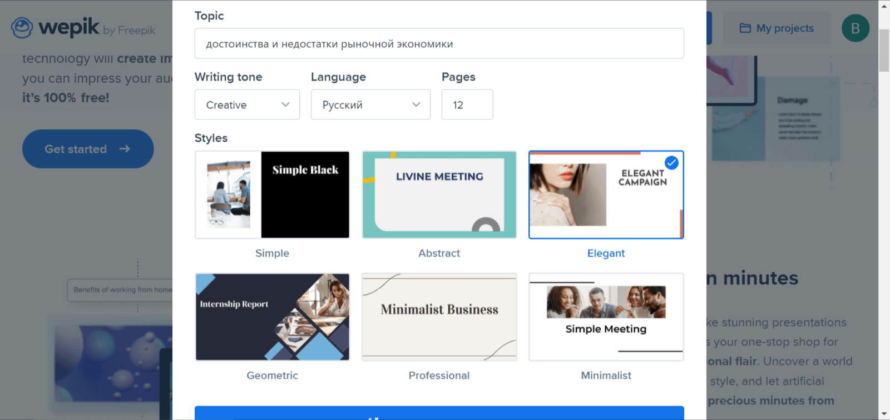Image resolution: width=890 pixels, height=420 pixels.
Task: Click the Topic label
Action: (209, 16)
